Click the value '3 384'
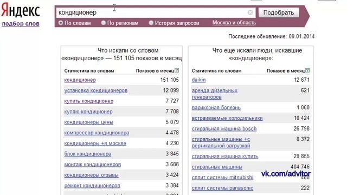Image resolution: width=347 pixels, height=195 pixels. (x=172, y=185)
